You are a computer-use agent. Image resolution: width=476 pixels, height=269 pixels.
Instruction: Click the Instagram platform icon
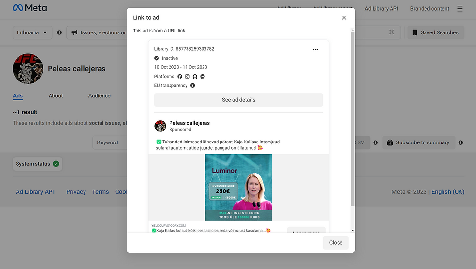point(187,77)
